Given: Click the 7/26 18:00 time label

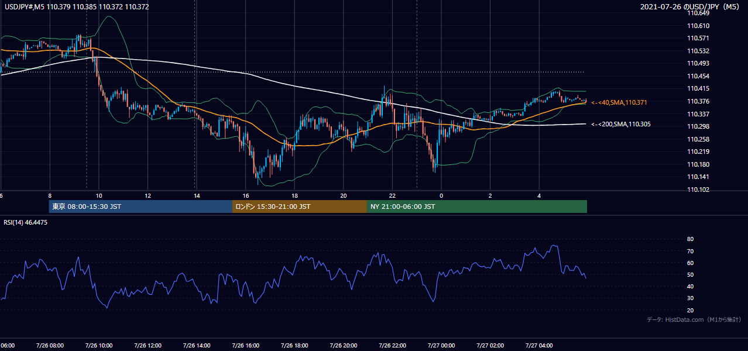Looking at the screenshot, I should click(x=294, y=345).
